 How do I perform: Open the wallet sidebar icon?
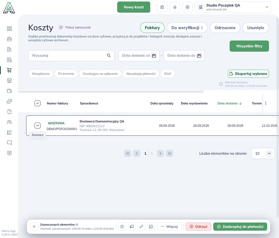(x=9, y=91)
